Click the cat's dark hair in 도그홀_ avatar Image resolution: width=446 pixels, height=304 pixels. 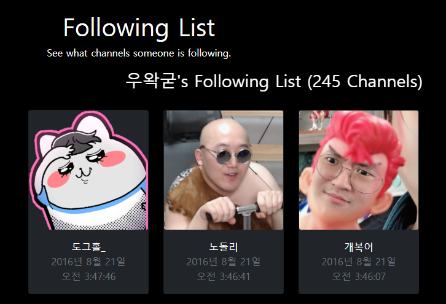[76, 142]
